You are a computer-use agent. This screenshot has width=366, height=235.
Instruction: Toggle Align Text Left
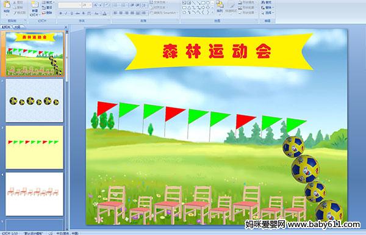pos(115,13)
